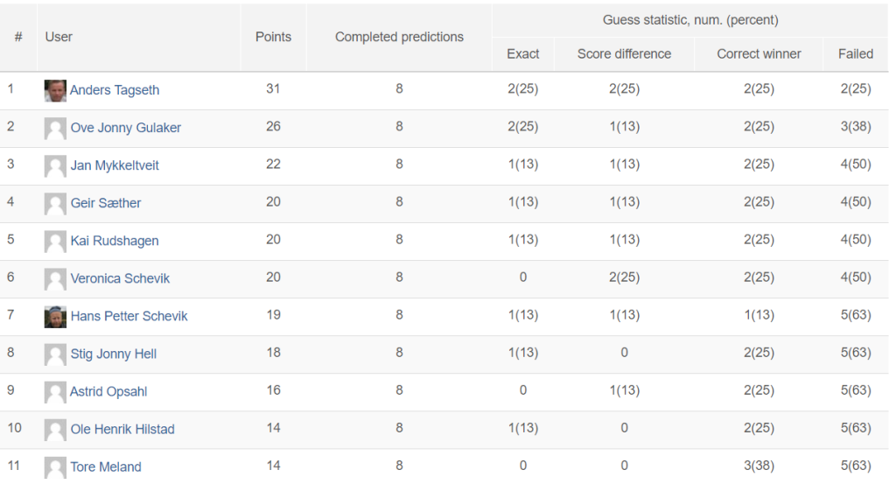This screenshot has width=896, height=484.
Task: Click Tore Meland's avatar icon
Action: click(x=55, y=467)
